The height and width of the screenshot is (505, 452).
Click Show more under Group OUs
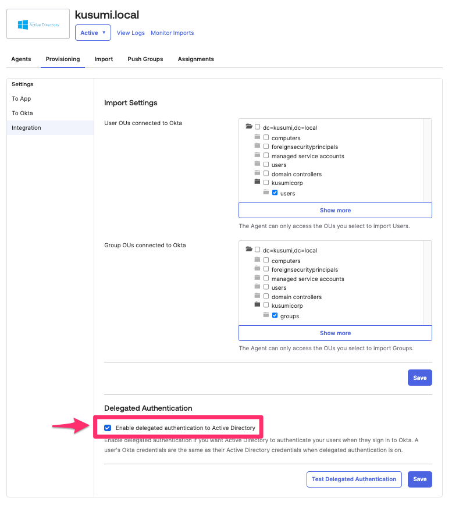(x=335, y=333)
